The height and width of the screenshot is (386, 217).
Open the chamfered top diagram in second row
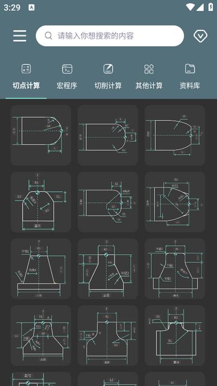pyautogui.click(x=41, y=202)
